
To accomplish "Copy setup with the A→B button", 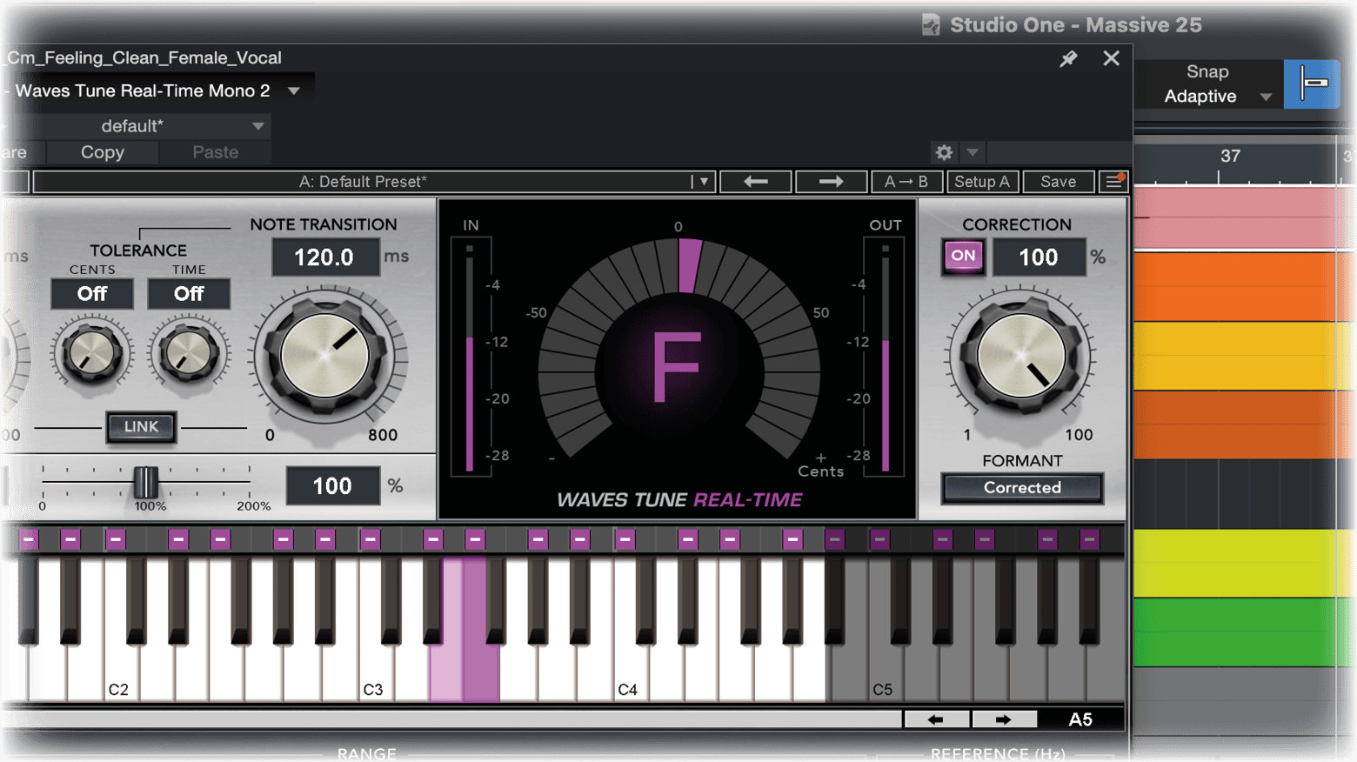I will (906, 182).
